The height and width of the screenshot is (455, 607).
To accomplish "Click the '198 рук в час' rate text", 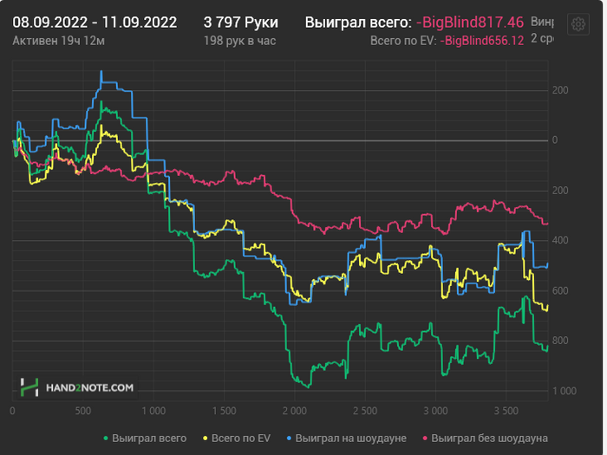I will click(239, 41).
